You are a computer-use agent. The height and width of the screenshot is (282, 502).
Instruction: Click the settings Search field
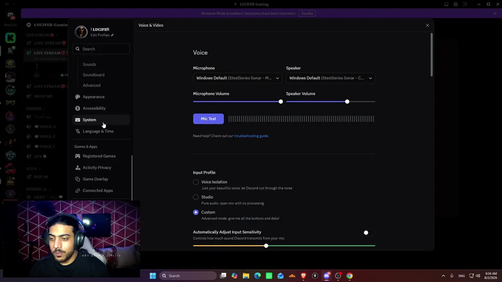[101, 49]
